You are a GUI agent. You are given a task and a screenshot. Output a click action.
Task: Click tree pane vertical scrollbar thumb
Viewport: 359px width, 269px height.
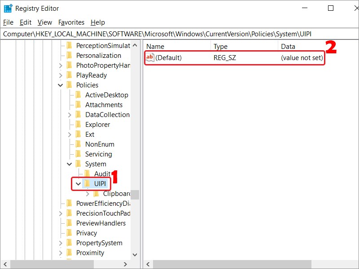[135, 195]
